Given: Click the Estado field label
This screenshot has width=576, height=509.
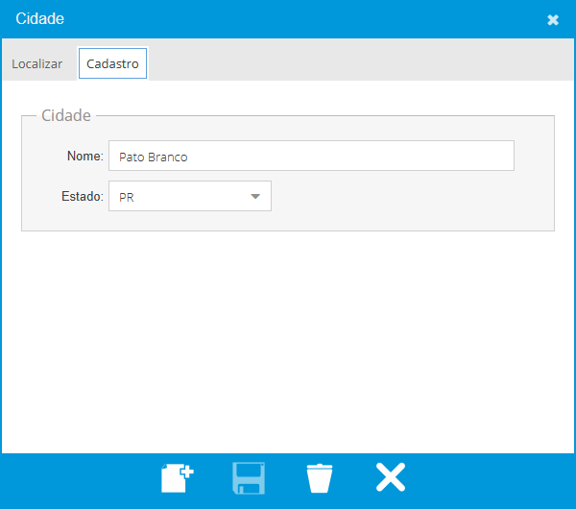Looking at the screenshot, I should (x=82, y=197).
